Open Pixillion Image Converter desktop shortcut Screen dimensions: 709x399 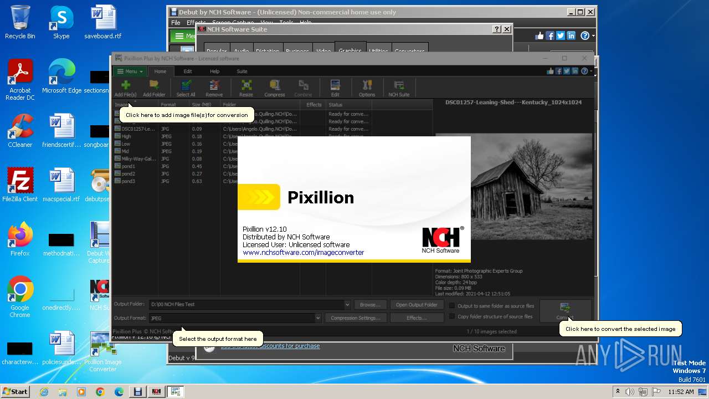pyautogui.click(x=102, y=351)
